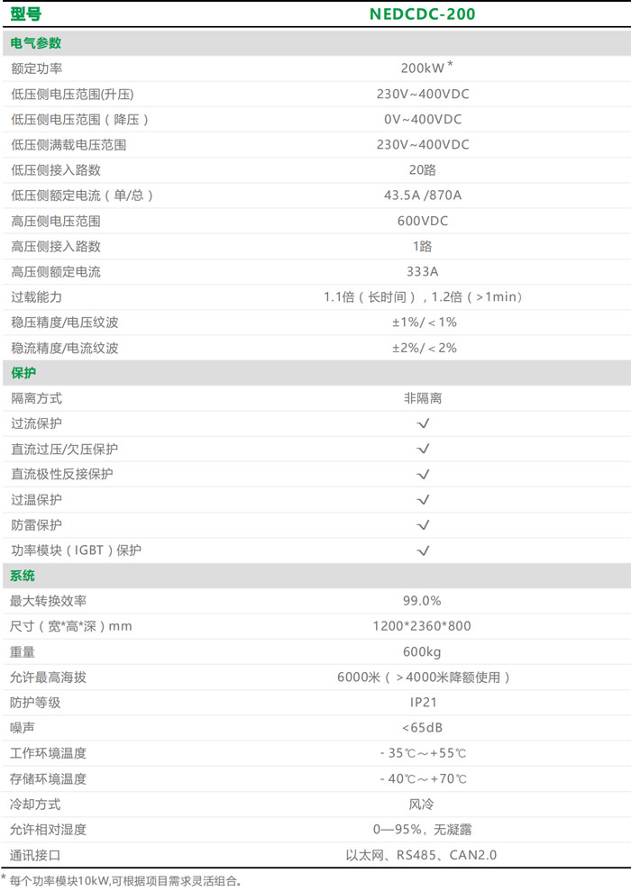Select the 43.5A /870A current value
Screen dimensions: 631x891
[422, 195]
